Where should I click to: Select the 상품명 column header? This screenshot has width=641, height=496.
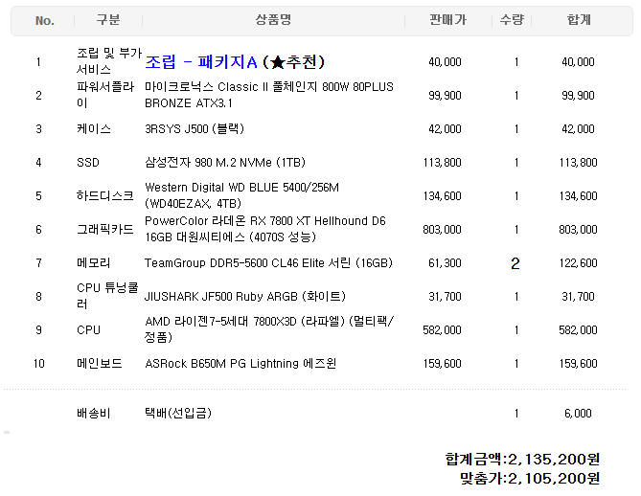pos(273,19)
